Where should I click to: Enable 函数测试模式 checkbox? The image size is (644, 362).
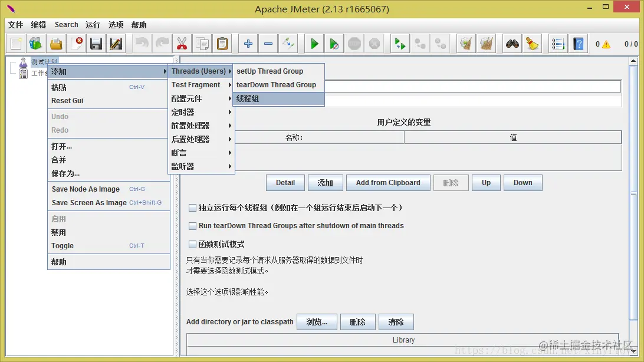pos(192,244)
